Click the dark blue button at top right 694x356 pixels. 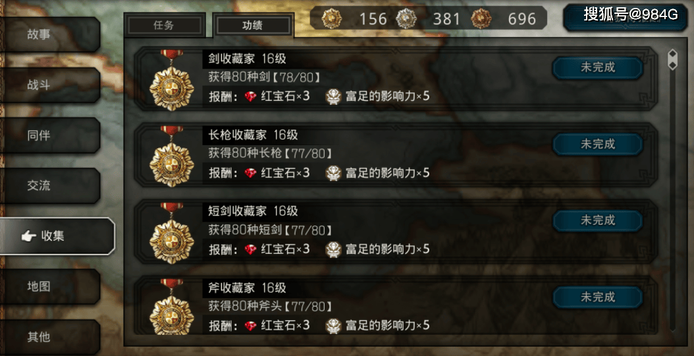(625, 17)
